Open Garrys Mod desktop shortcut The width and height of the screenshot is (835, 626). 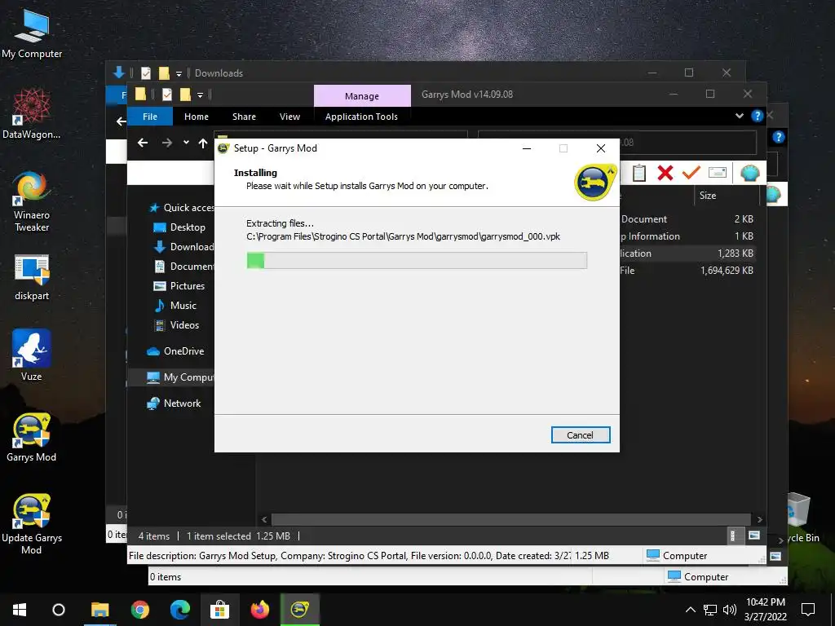click(x=32, y=438)
